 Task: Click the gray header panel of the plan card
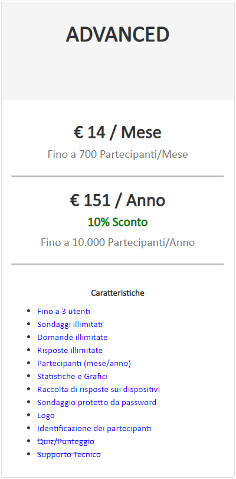(x=117, y=50)
